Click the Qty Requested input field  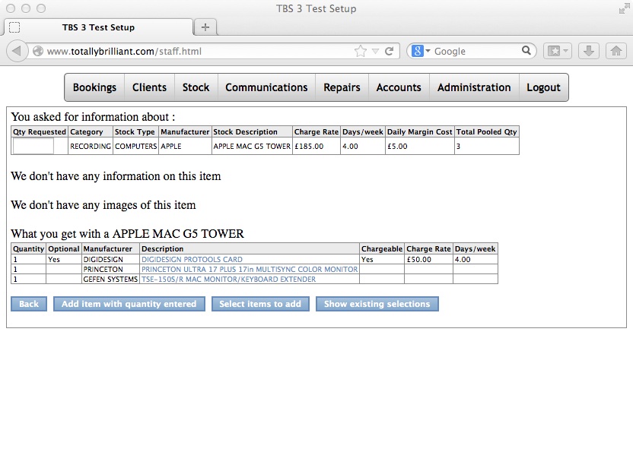[x=33, y=147]
